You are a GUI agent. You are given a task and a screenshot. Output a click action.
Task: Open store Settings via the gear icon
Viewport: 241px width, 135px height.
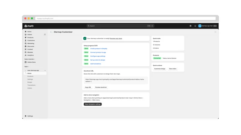click(x=26, y=116)
